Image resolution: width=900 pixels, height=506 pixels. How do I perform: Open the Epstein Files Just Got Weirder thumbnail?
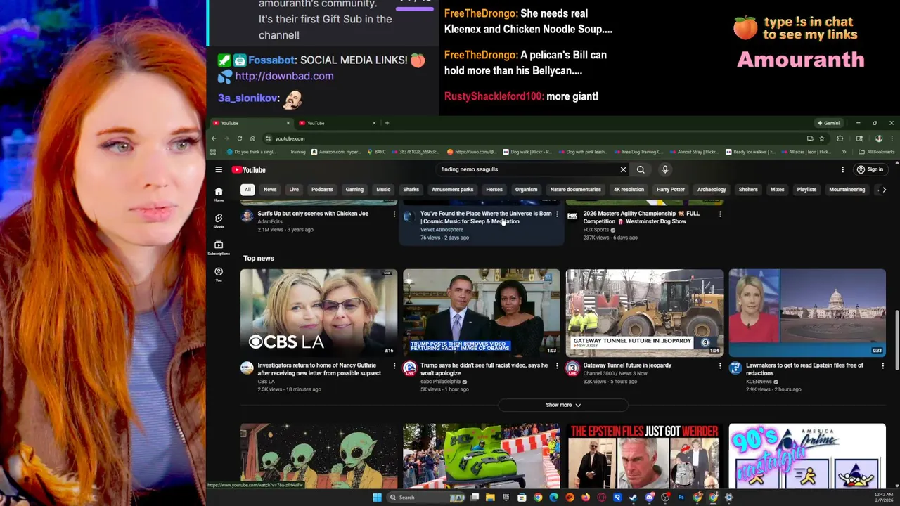pyautogui.click(x=644, y=455)
